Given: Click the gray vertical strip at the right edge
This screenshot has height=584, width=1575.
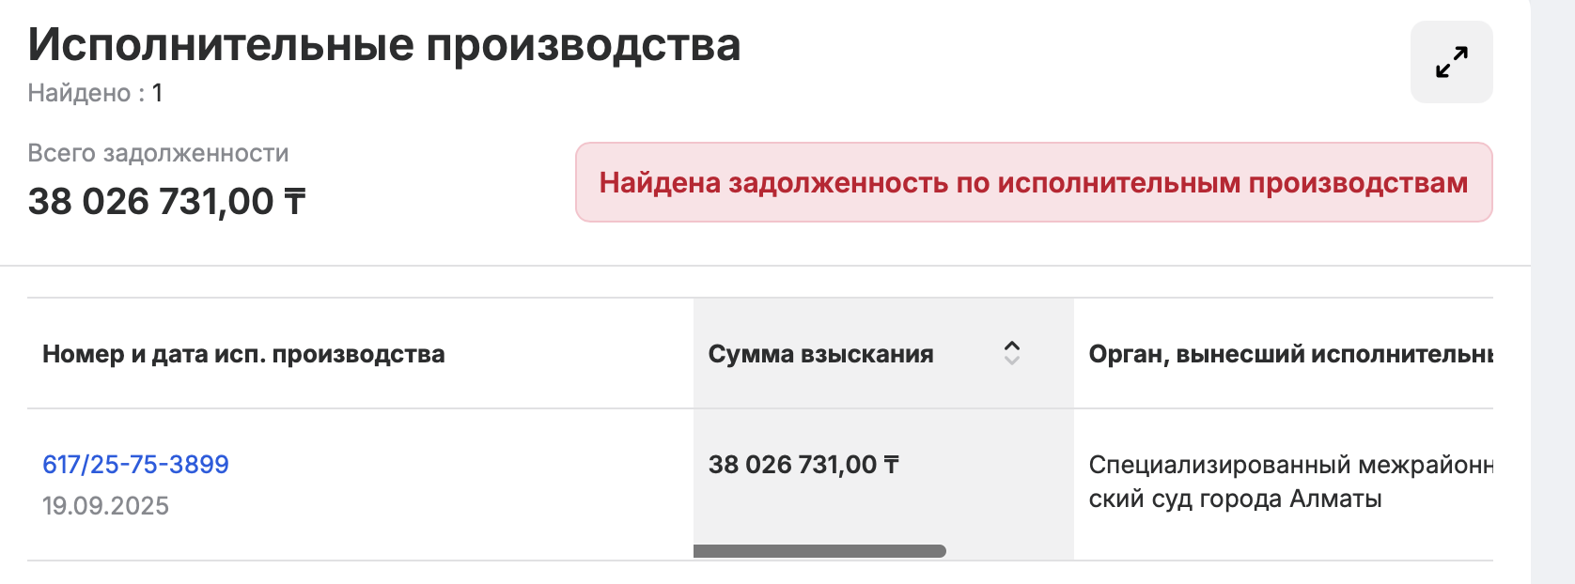Looking at the screenshot, I should (x=1552, y=292).
